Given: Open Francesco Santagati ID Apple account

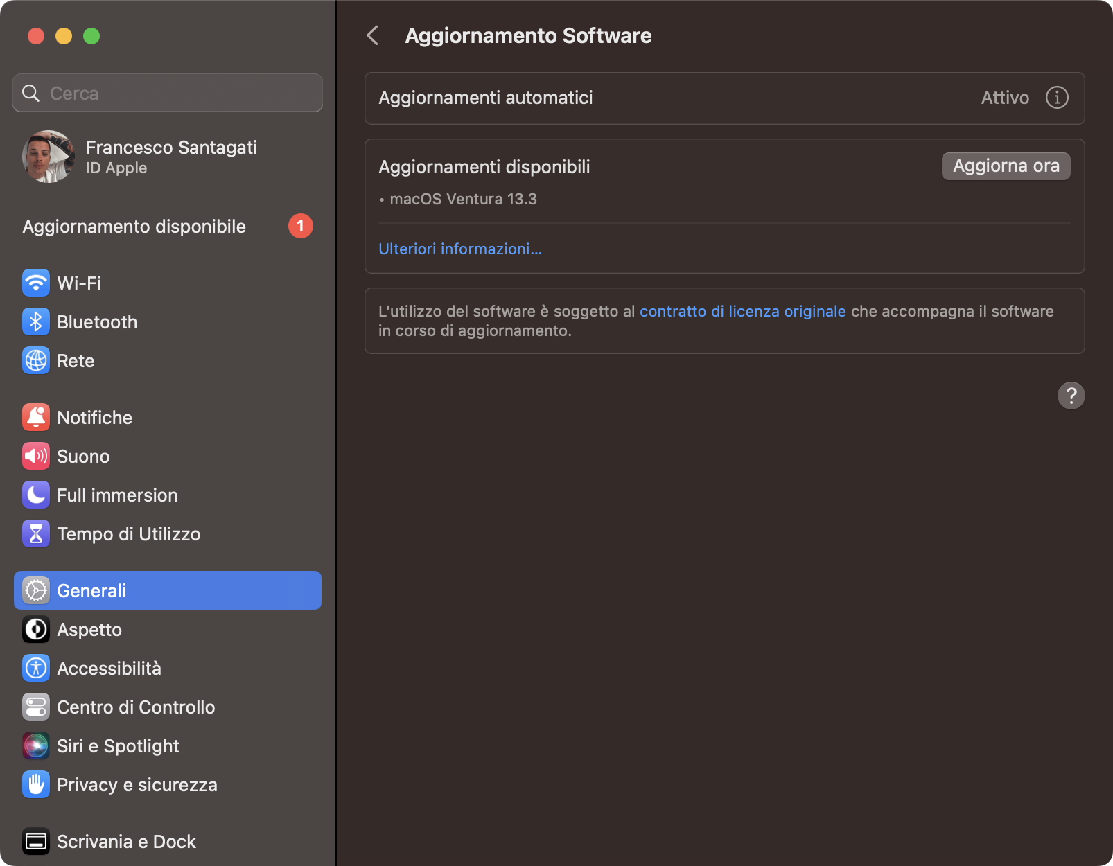Looking at the screenshot, I should (x=168, y=157).
